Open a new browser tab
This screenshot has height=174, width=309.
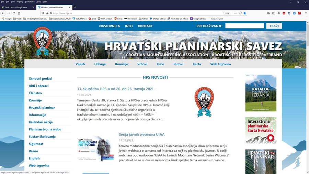pos(75,7)
